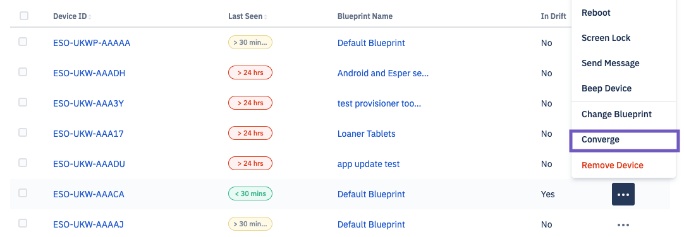684x237 pixels.
Task: Click the '< 30 mins' badge for ESO-UKW-AAACA
Action: tap(250, 194)
